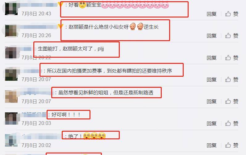The height and width of the screenshot is (155, 246).
Task: Like the 20:43 comment with thumbs-up icon
Action: pos(228,14)
